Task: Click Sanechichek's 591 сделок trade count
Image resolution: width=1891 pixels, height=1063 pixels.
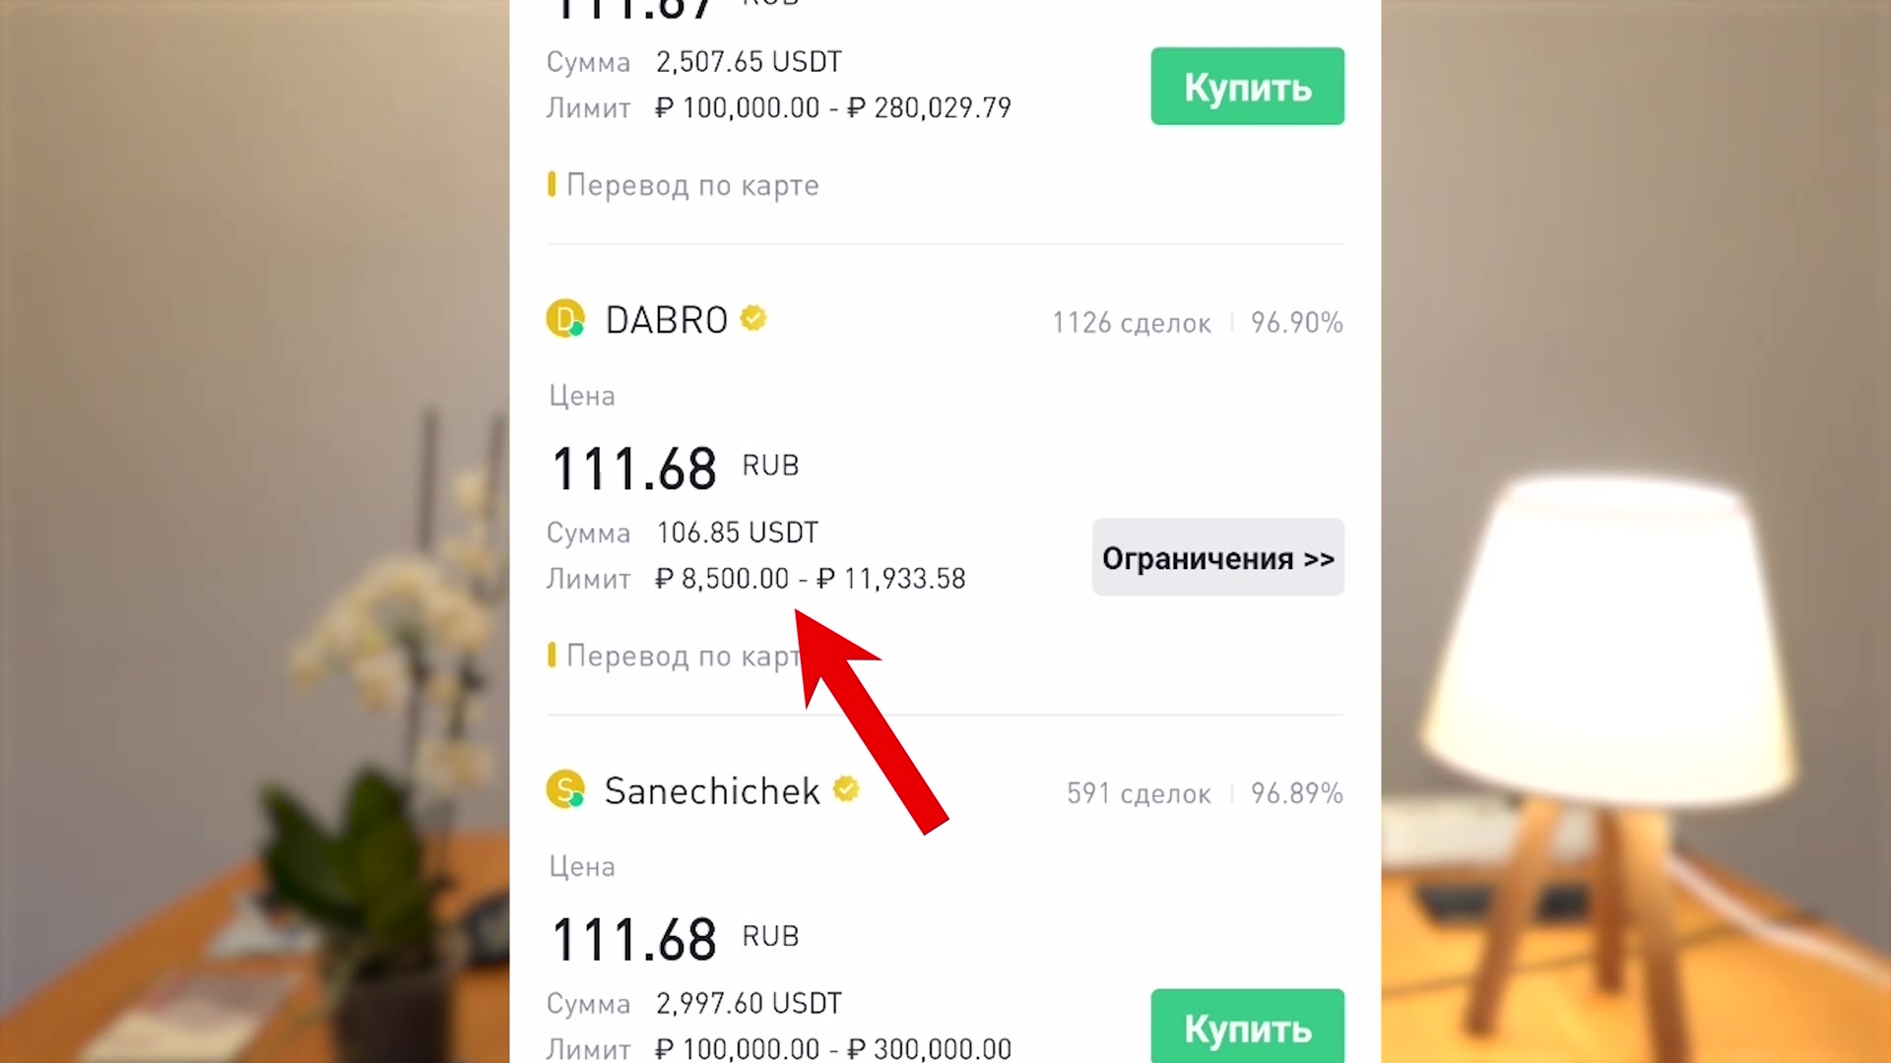Action: click(1139, 793)
